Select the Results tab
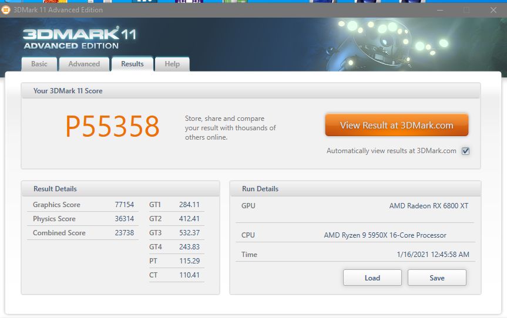Screen dimensions: 507x318 tap(132, 64)
